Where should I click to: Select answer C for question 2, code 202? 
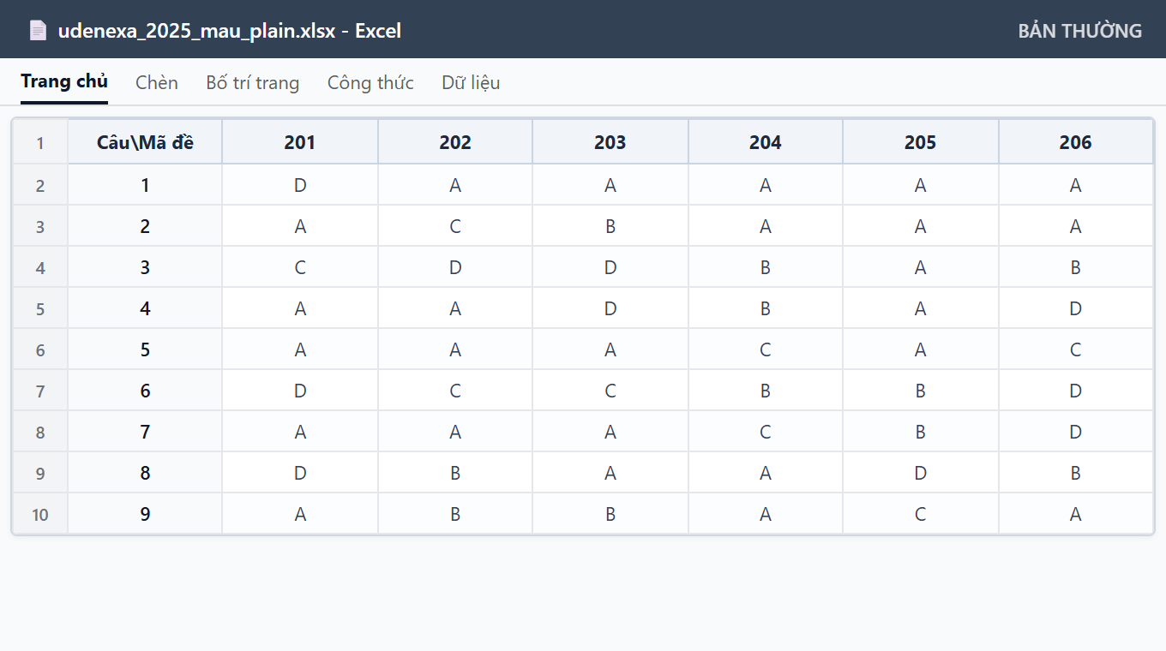tap(455, 226)
